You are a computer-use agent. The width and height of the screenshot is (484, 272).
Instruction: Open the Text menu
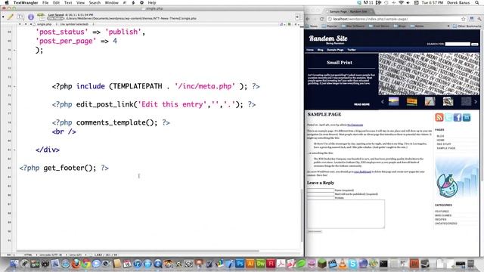pos(68,2)
